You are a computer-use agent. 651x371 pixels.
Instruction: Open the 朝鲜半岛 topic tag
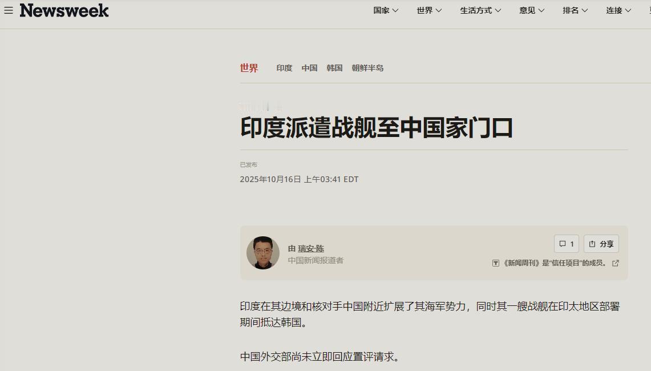[367, 68]
